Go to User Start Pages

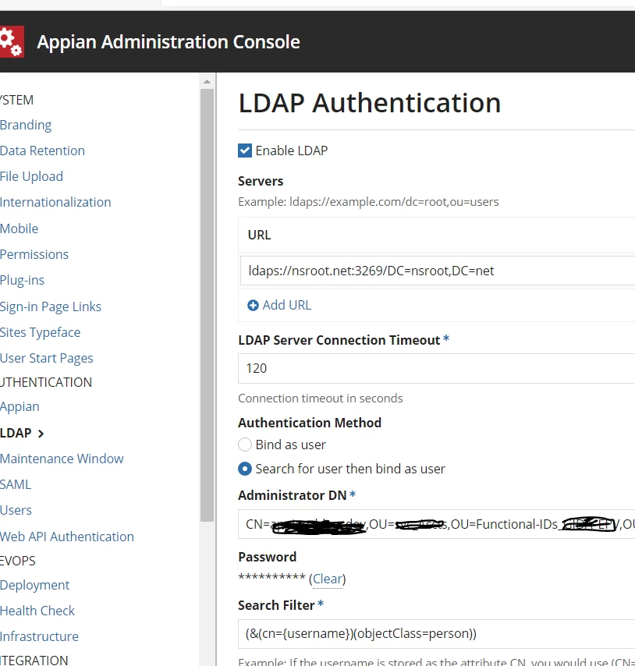click(x=46, y=358)
